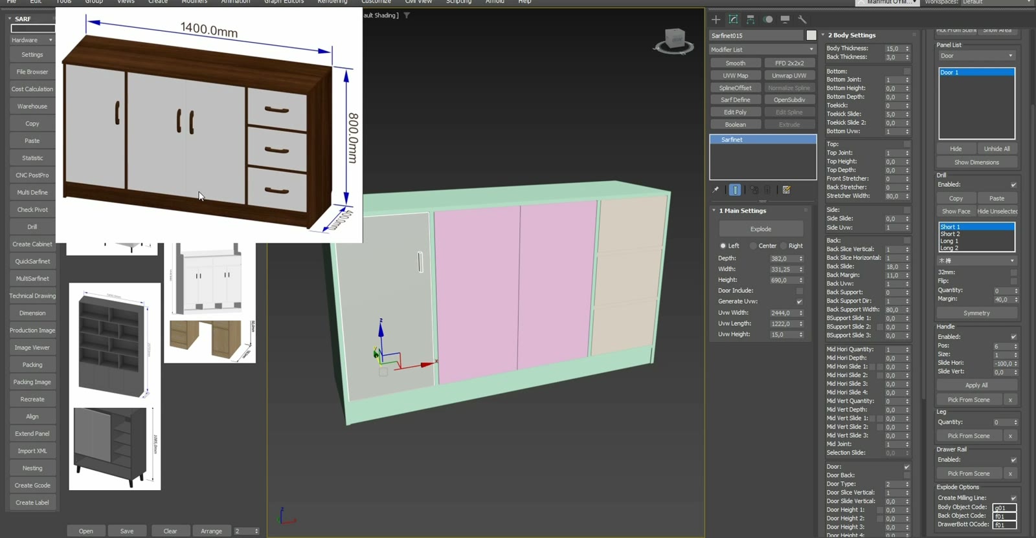
Task: Click the Width value input field
Action: [783, 269]
